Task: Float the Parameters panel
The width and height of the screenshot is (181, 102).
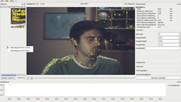Action: tap(178, 4)
